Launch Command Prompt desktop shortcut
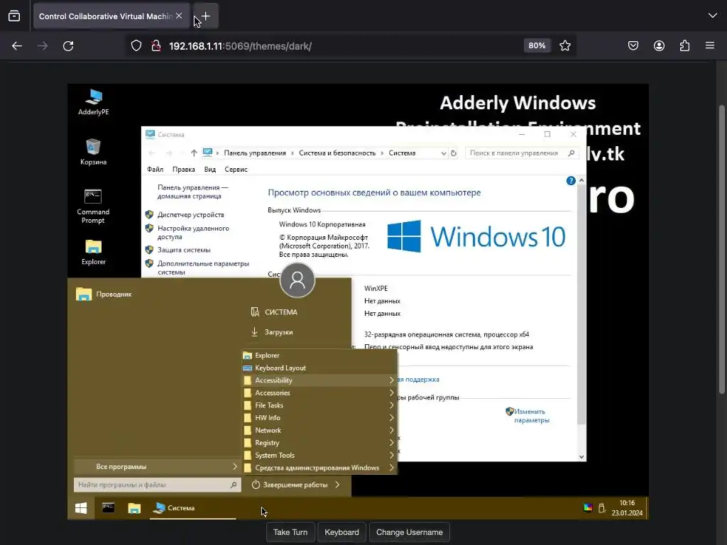Screen dimensions: 727x545 pyautogui.click(x=93, y=207)
